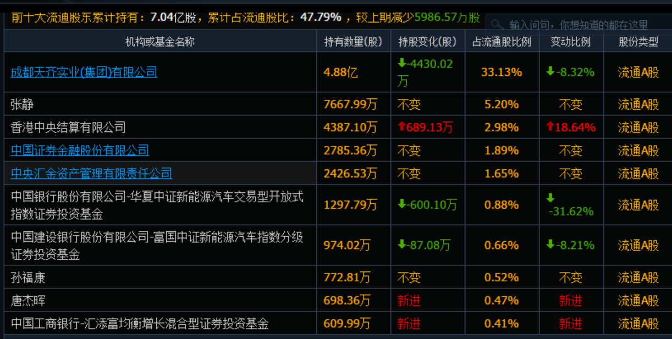
Task: Click change value -4430.02万
Action: point(425,72)
